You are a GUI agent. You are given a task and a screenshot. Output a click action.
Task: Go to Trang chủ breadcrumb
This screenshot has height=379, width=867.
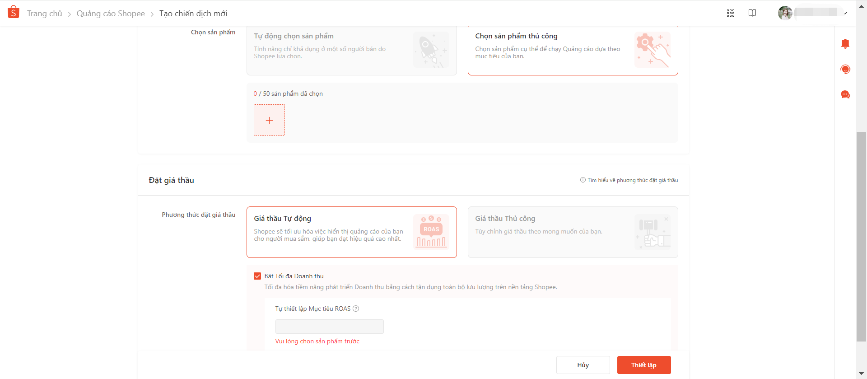[44, 14]
